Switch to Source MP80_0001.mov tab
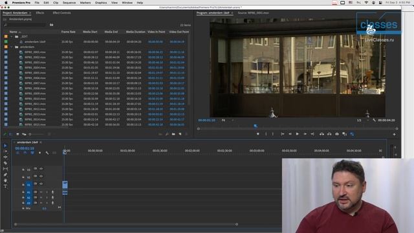Screen dimensions: 414x233 click(253, 13)
